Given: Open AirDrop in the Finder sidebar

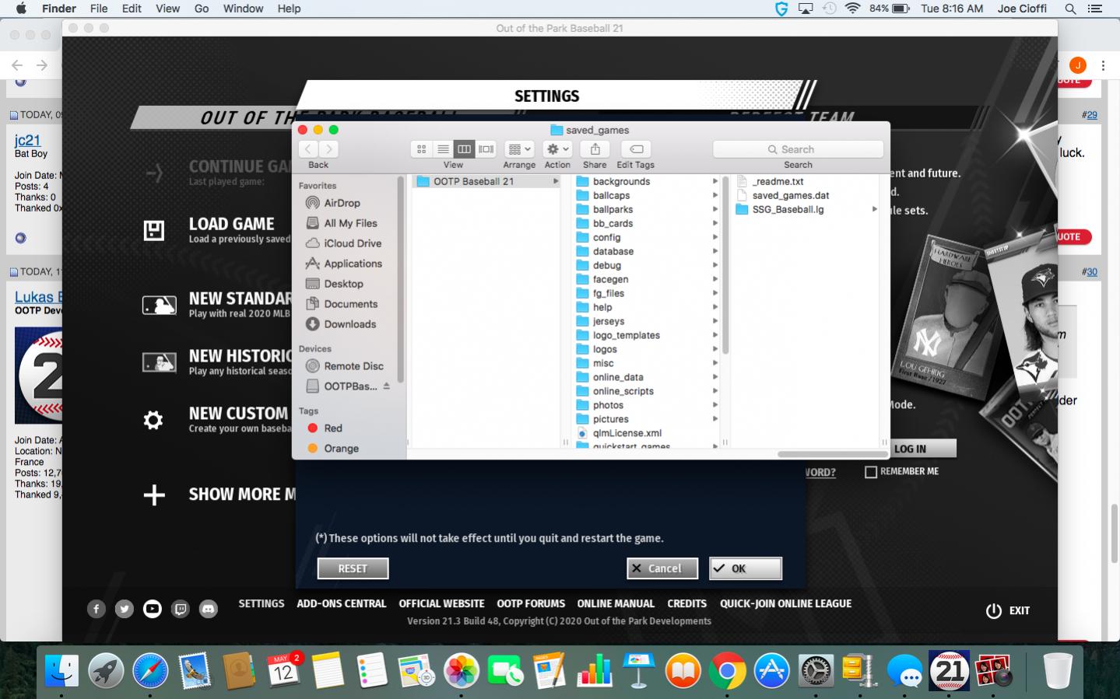Looking at the screenshot, I should 342,203.
